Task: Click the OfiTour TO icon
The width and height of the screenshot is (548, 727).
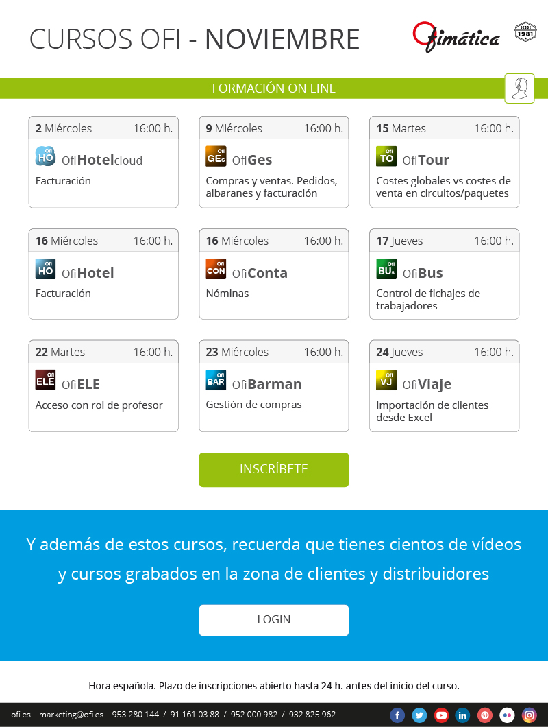Action: click(x=386, y=156)
